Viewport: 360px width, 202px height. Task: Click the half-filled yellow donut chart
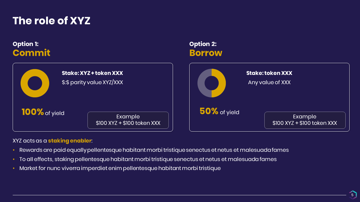[x=211, y=83]
